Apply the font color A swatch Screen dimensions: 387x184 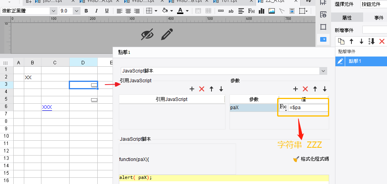tap(181, 11)
